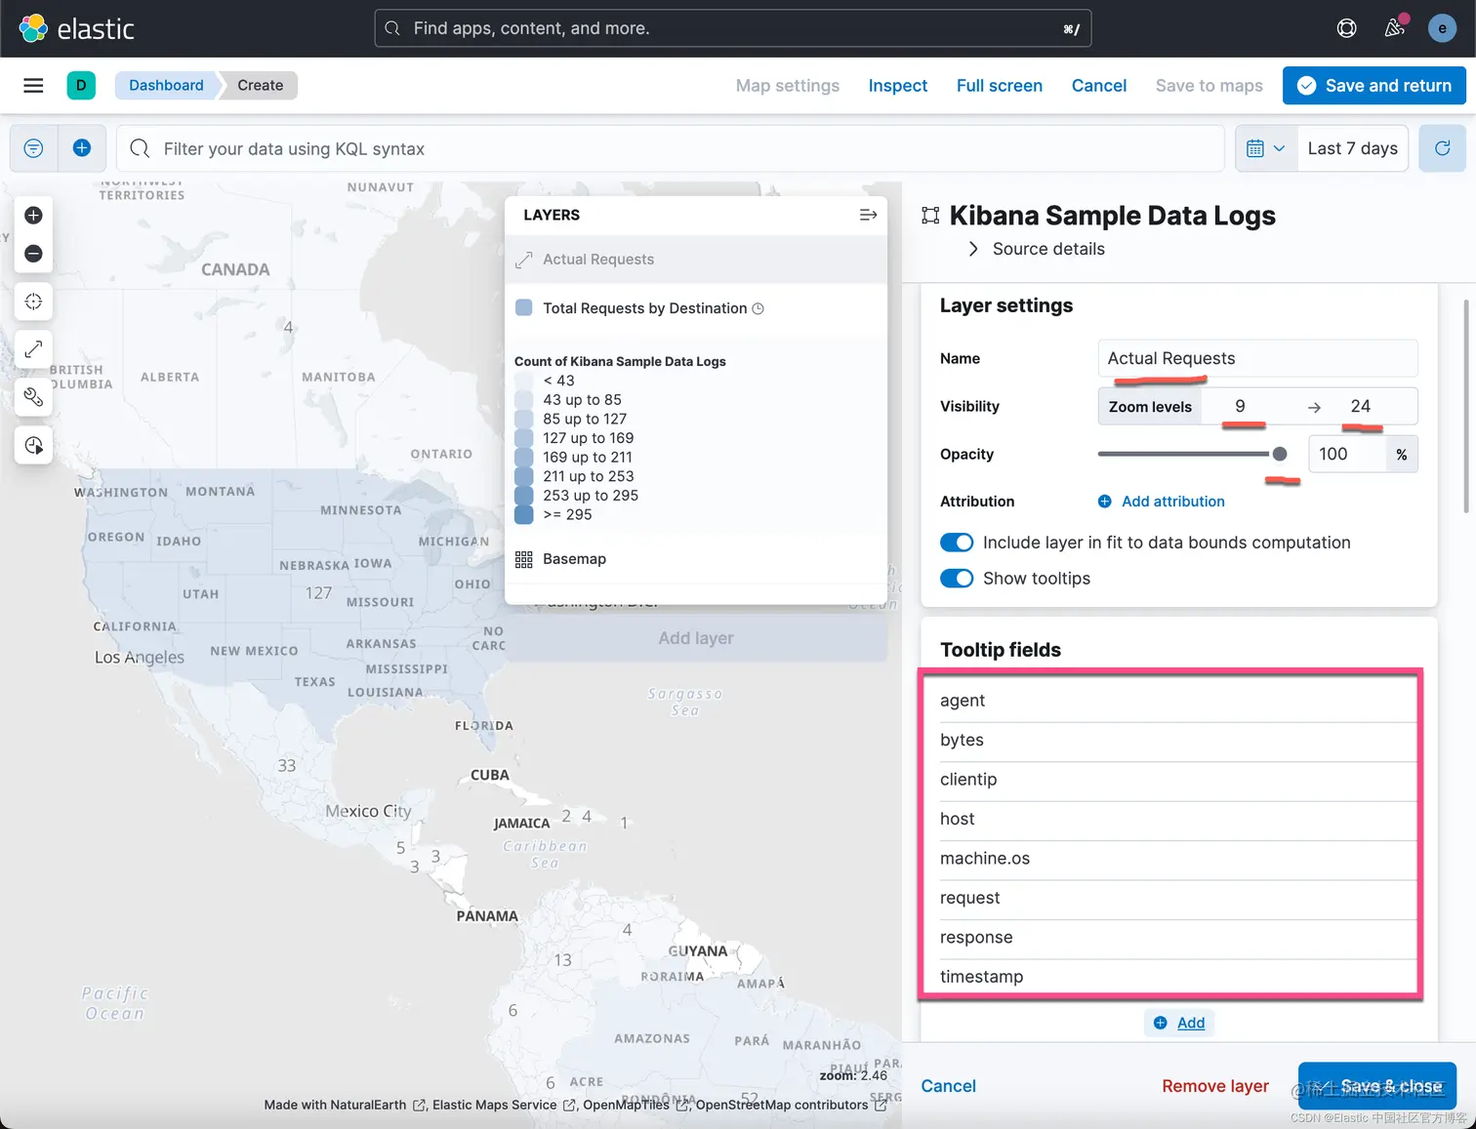Open the Last 7 days time range

click(x=1353, y=148)
